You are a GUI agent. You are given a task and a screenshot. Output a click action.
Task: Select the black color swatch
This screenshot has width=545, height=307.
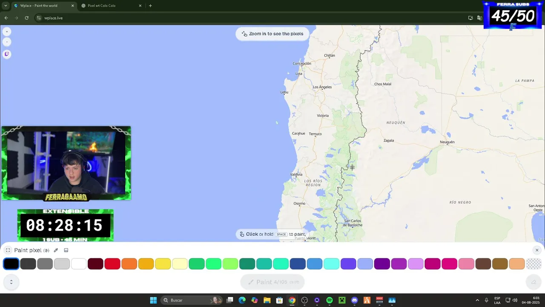pyautogui.click(x=11, y=264)
